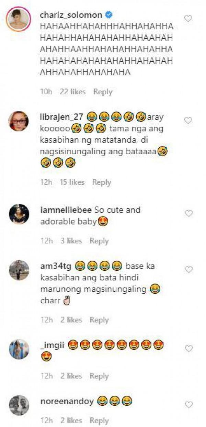Screen dimensions: 206x427
Task: Open _imgii's profile picture
Action: pos(19,349)
